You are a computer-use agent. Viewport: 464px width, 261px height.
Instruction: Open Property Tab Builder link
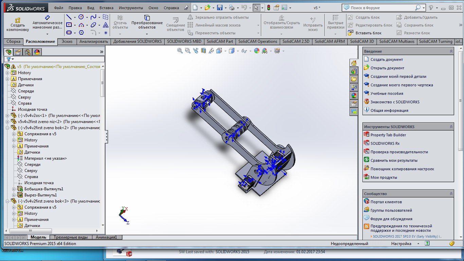pos(388,135)
